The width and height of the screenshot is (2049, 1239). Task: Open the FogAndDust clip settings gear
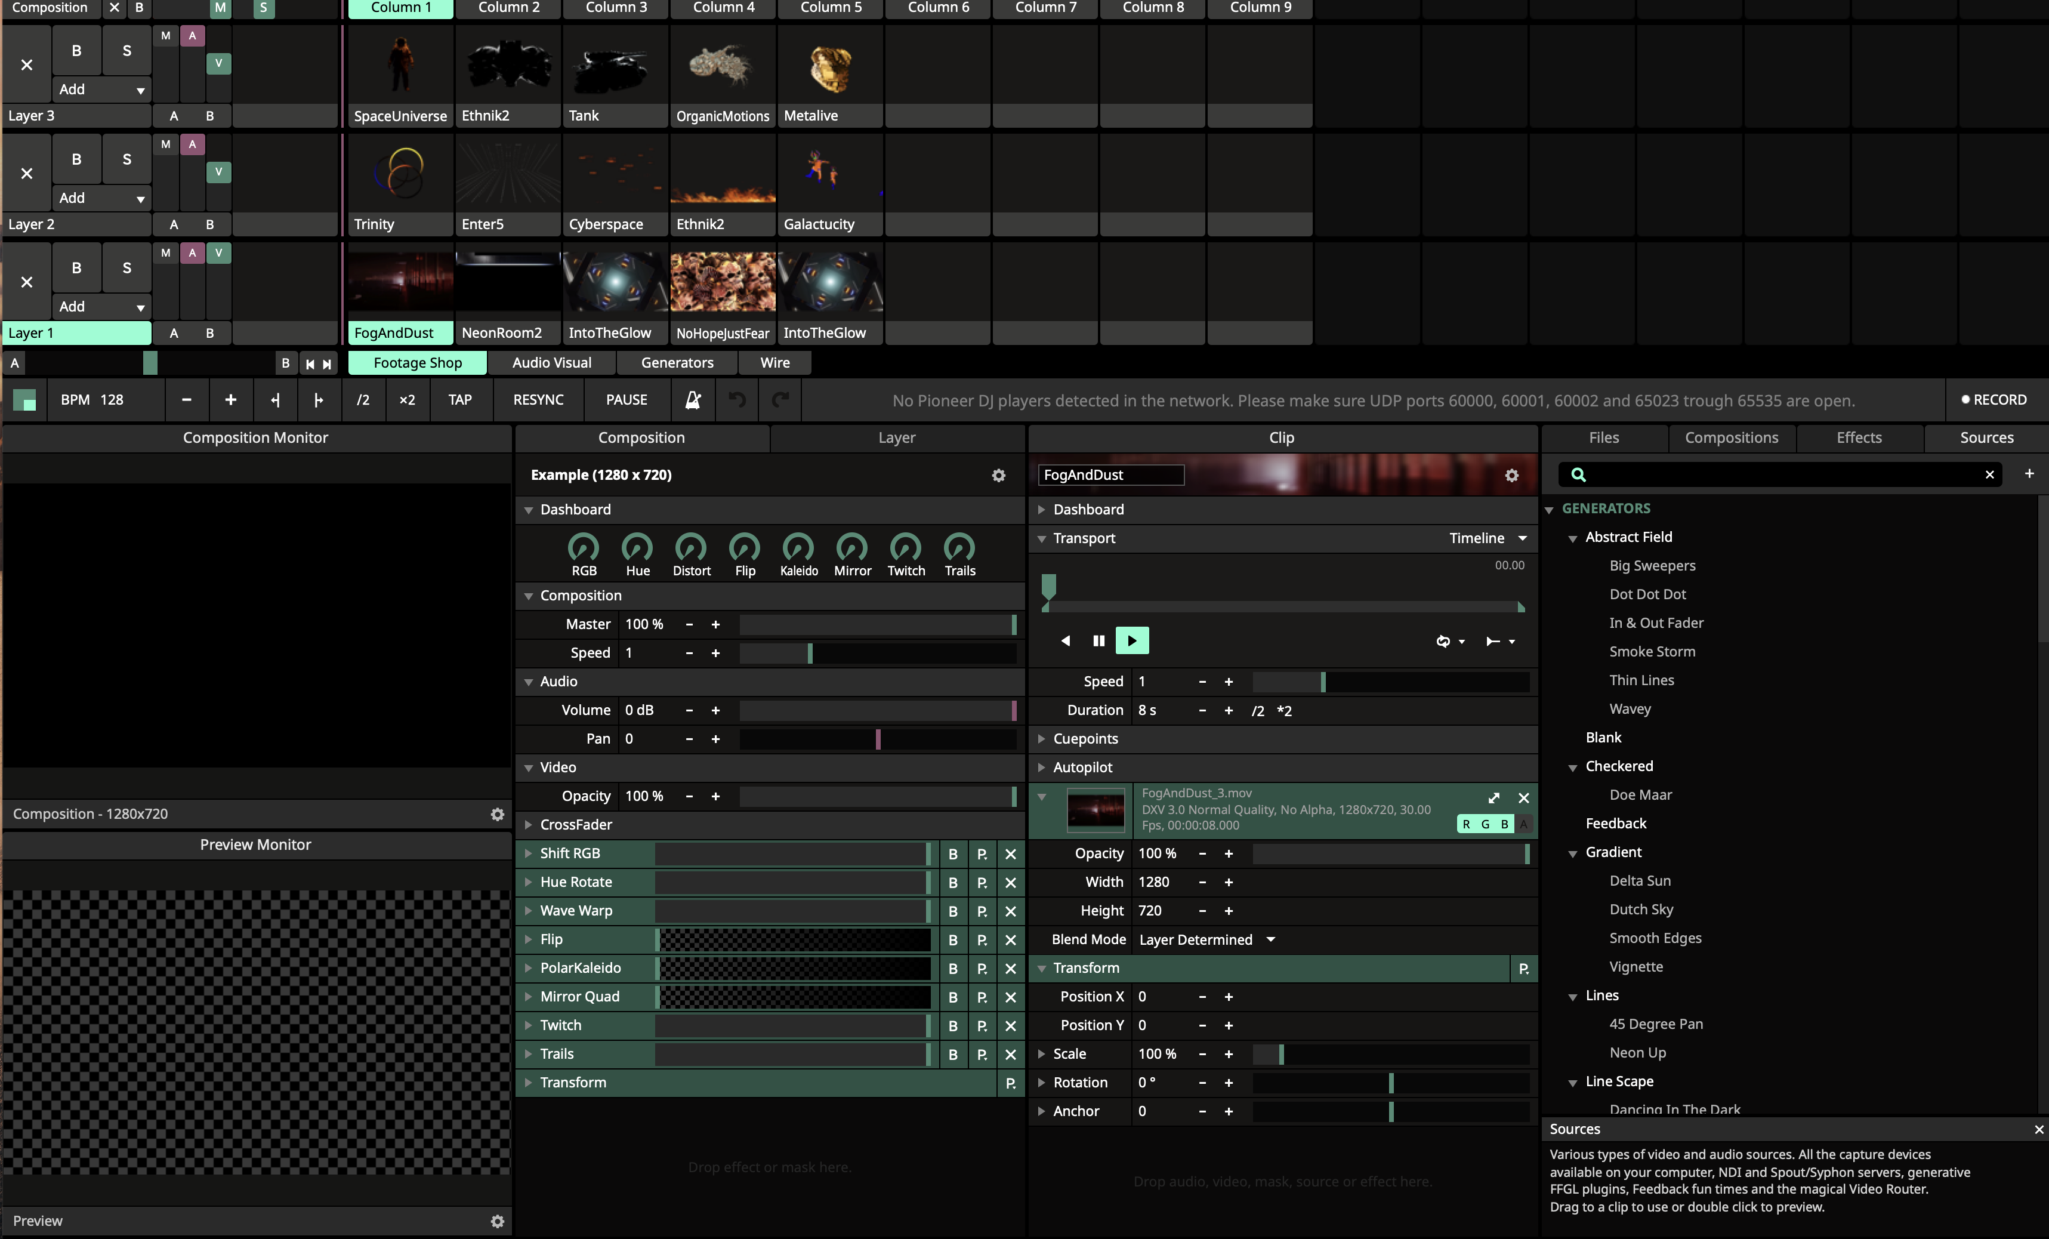[x=1511, y=475]
